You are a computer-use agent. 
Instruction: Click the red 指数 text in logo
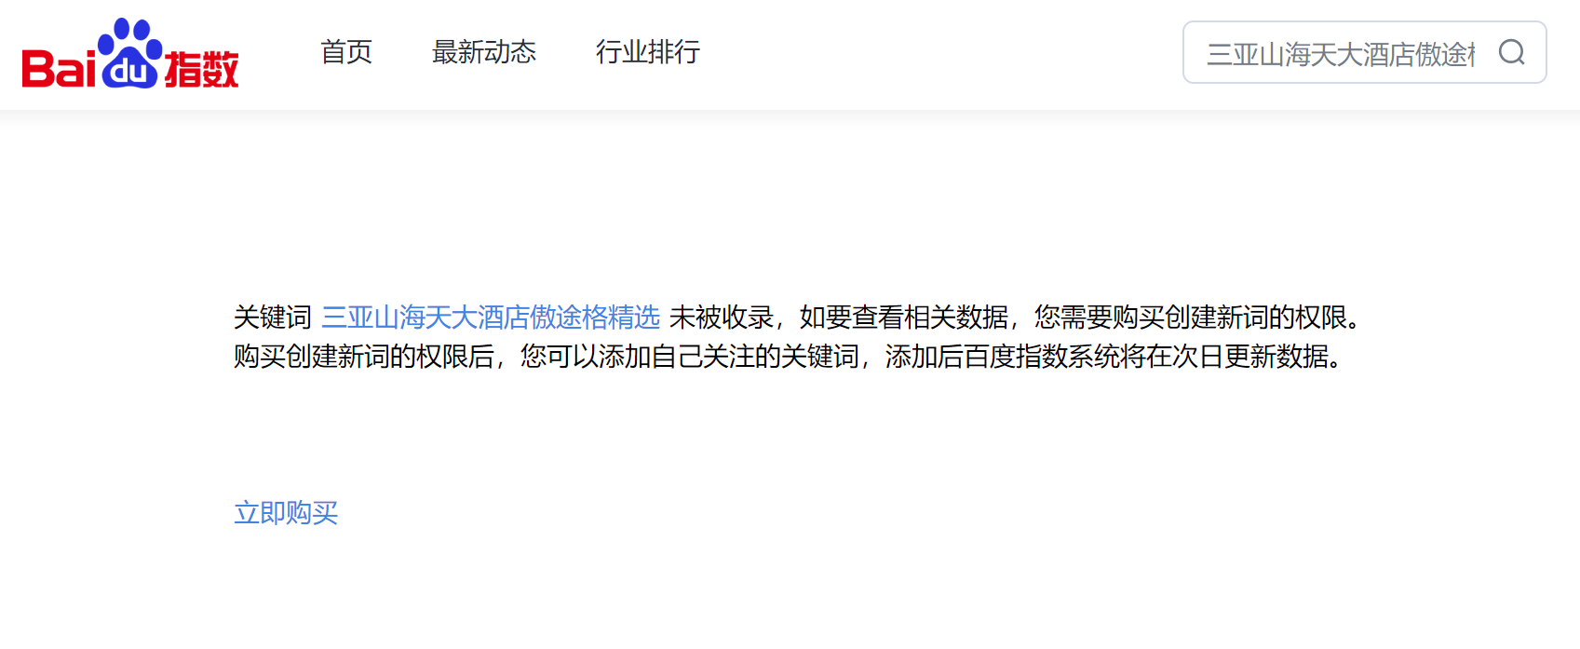click(202, 69)
